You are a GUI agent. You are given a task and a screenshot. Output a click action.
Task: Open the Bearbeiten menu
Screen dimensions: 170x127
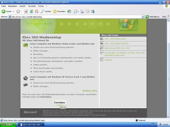[x=13, y=6]
